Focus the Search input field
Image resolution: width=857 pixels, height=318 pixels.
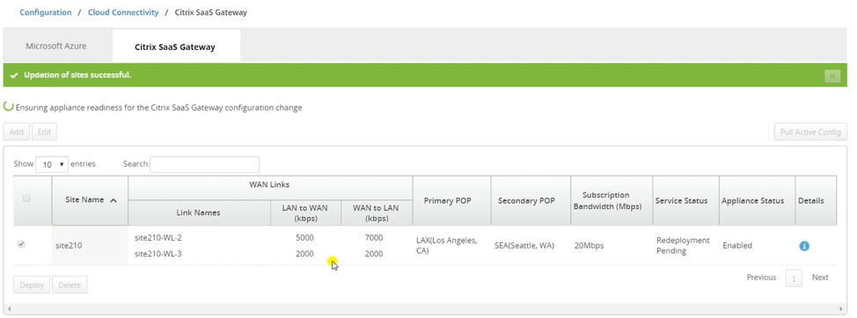pyautogui.click(x=204, y=164)
